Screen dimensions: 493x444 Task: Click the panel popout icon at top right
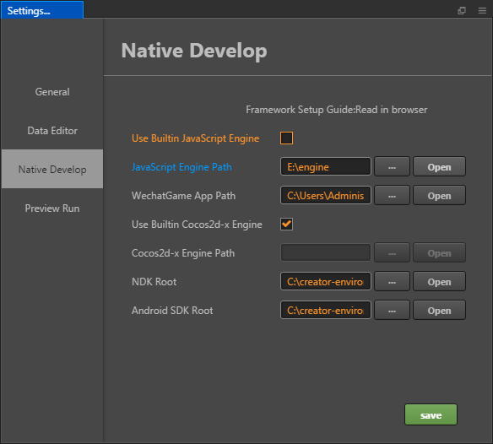click(x=462, y=11)
